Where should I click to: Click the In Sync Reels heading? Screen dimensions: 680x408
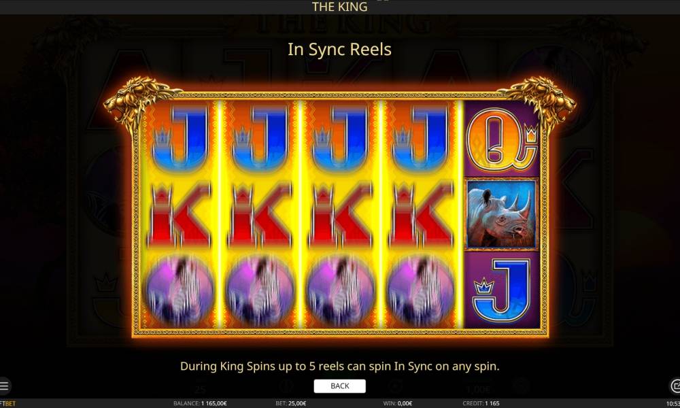coord(339,50)
